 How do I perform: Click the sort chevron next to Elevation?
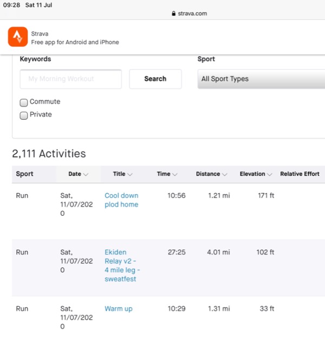270,175
